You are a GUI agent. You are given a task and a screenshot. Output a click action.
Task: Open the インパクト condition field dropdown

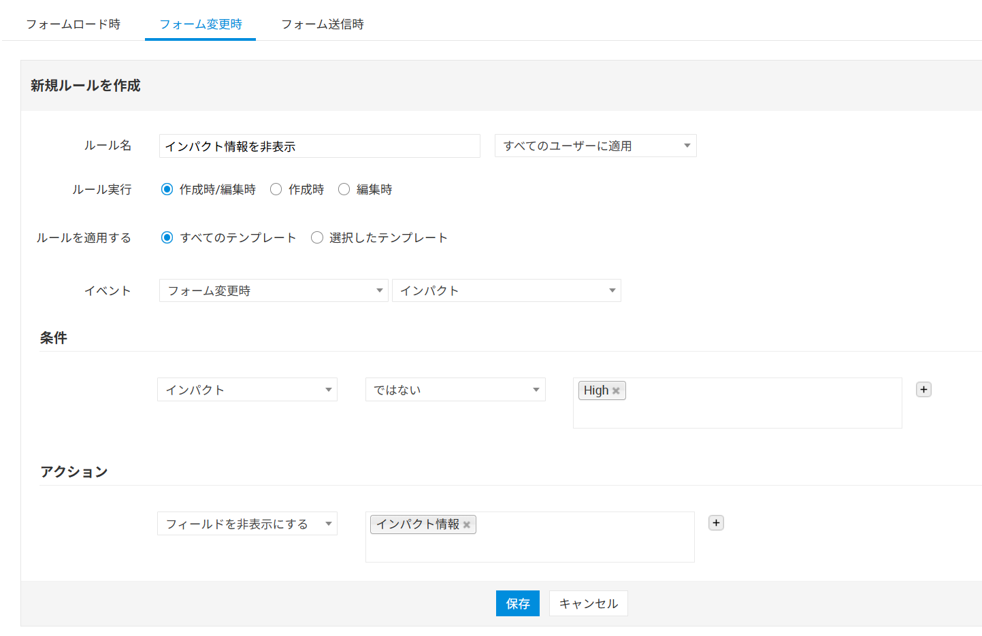pyautogui.click(x=247, y=390)
